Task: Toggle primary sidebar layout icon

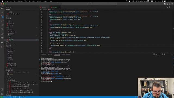Action: click(x=165, y=4)
